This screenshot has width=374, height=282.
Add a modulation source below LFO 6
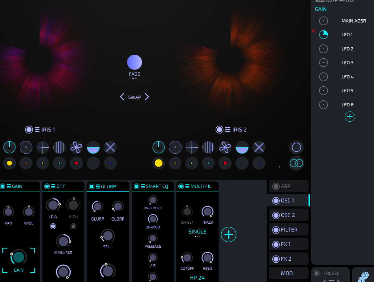coord(350,117)
